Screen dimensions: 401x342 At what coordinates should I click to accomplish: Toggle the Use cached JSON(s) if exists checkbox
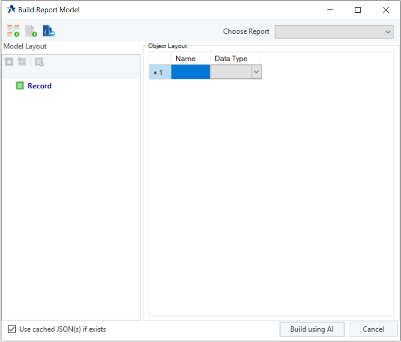coord(12,329)
